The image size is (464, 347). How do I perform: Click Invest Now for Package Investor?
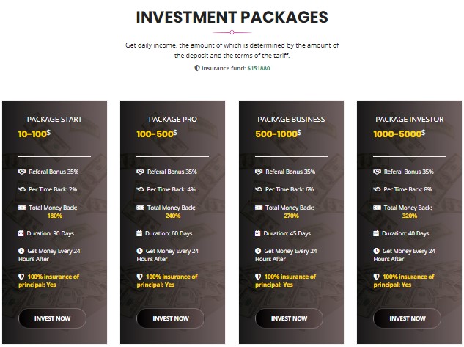pos(407,318)
